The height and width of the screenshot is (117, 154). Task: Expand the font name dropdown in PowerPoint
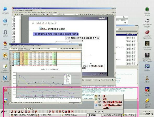[74, 14]
